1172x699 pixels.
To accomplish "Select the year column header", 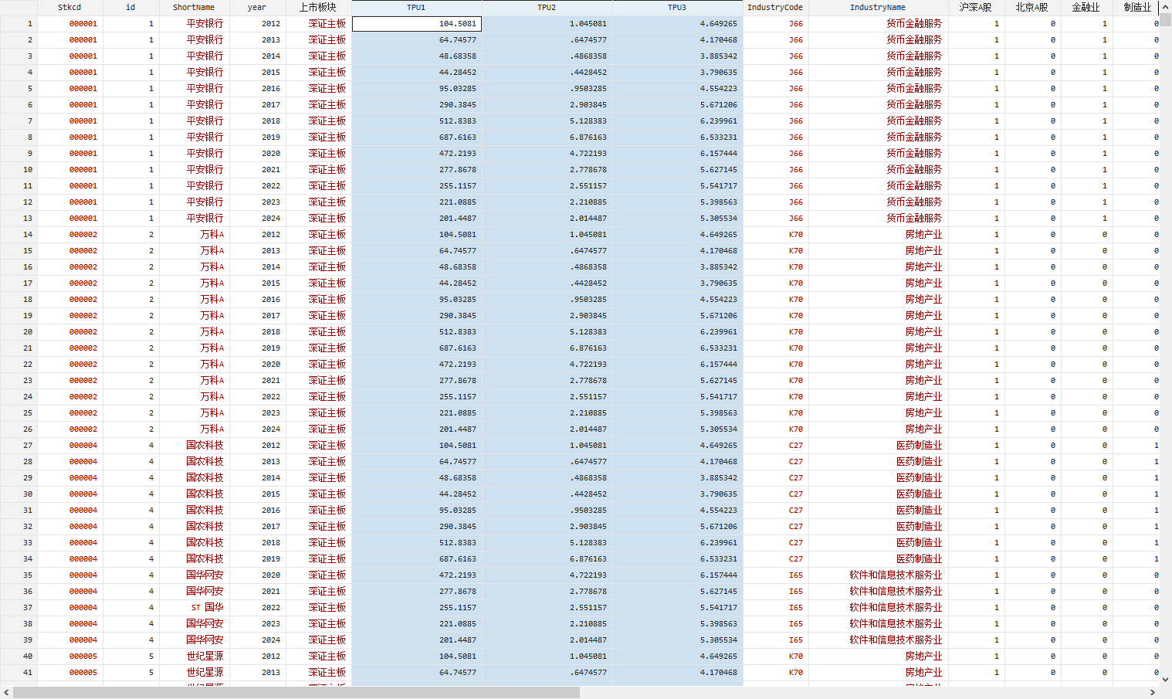I will click(x=257, y=8).
